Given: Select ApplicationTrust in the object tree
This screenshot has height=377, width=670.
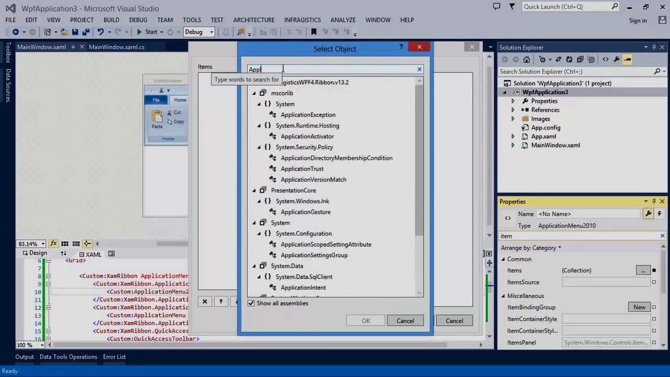Looking at the screenshot, I should pyautogui.click(x=302, y=169).
